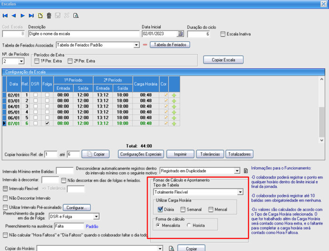Click the trash delete icon
This screenshot has height=251, width=329.
pyautogui.click(x=49, y=16)
